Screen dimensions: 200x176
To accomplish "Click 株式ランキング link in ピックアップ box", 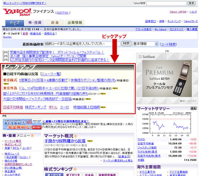I will pos(36,107).
